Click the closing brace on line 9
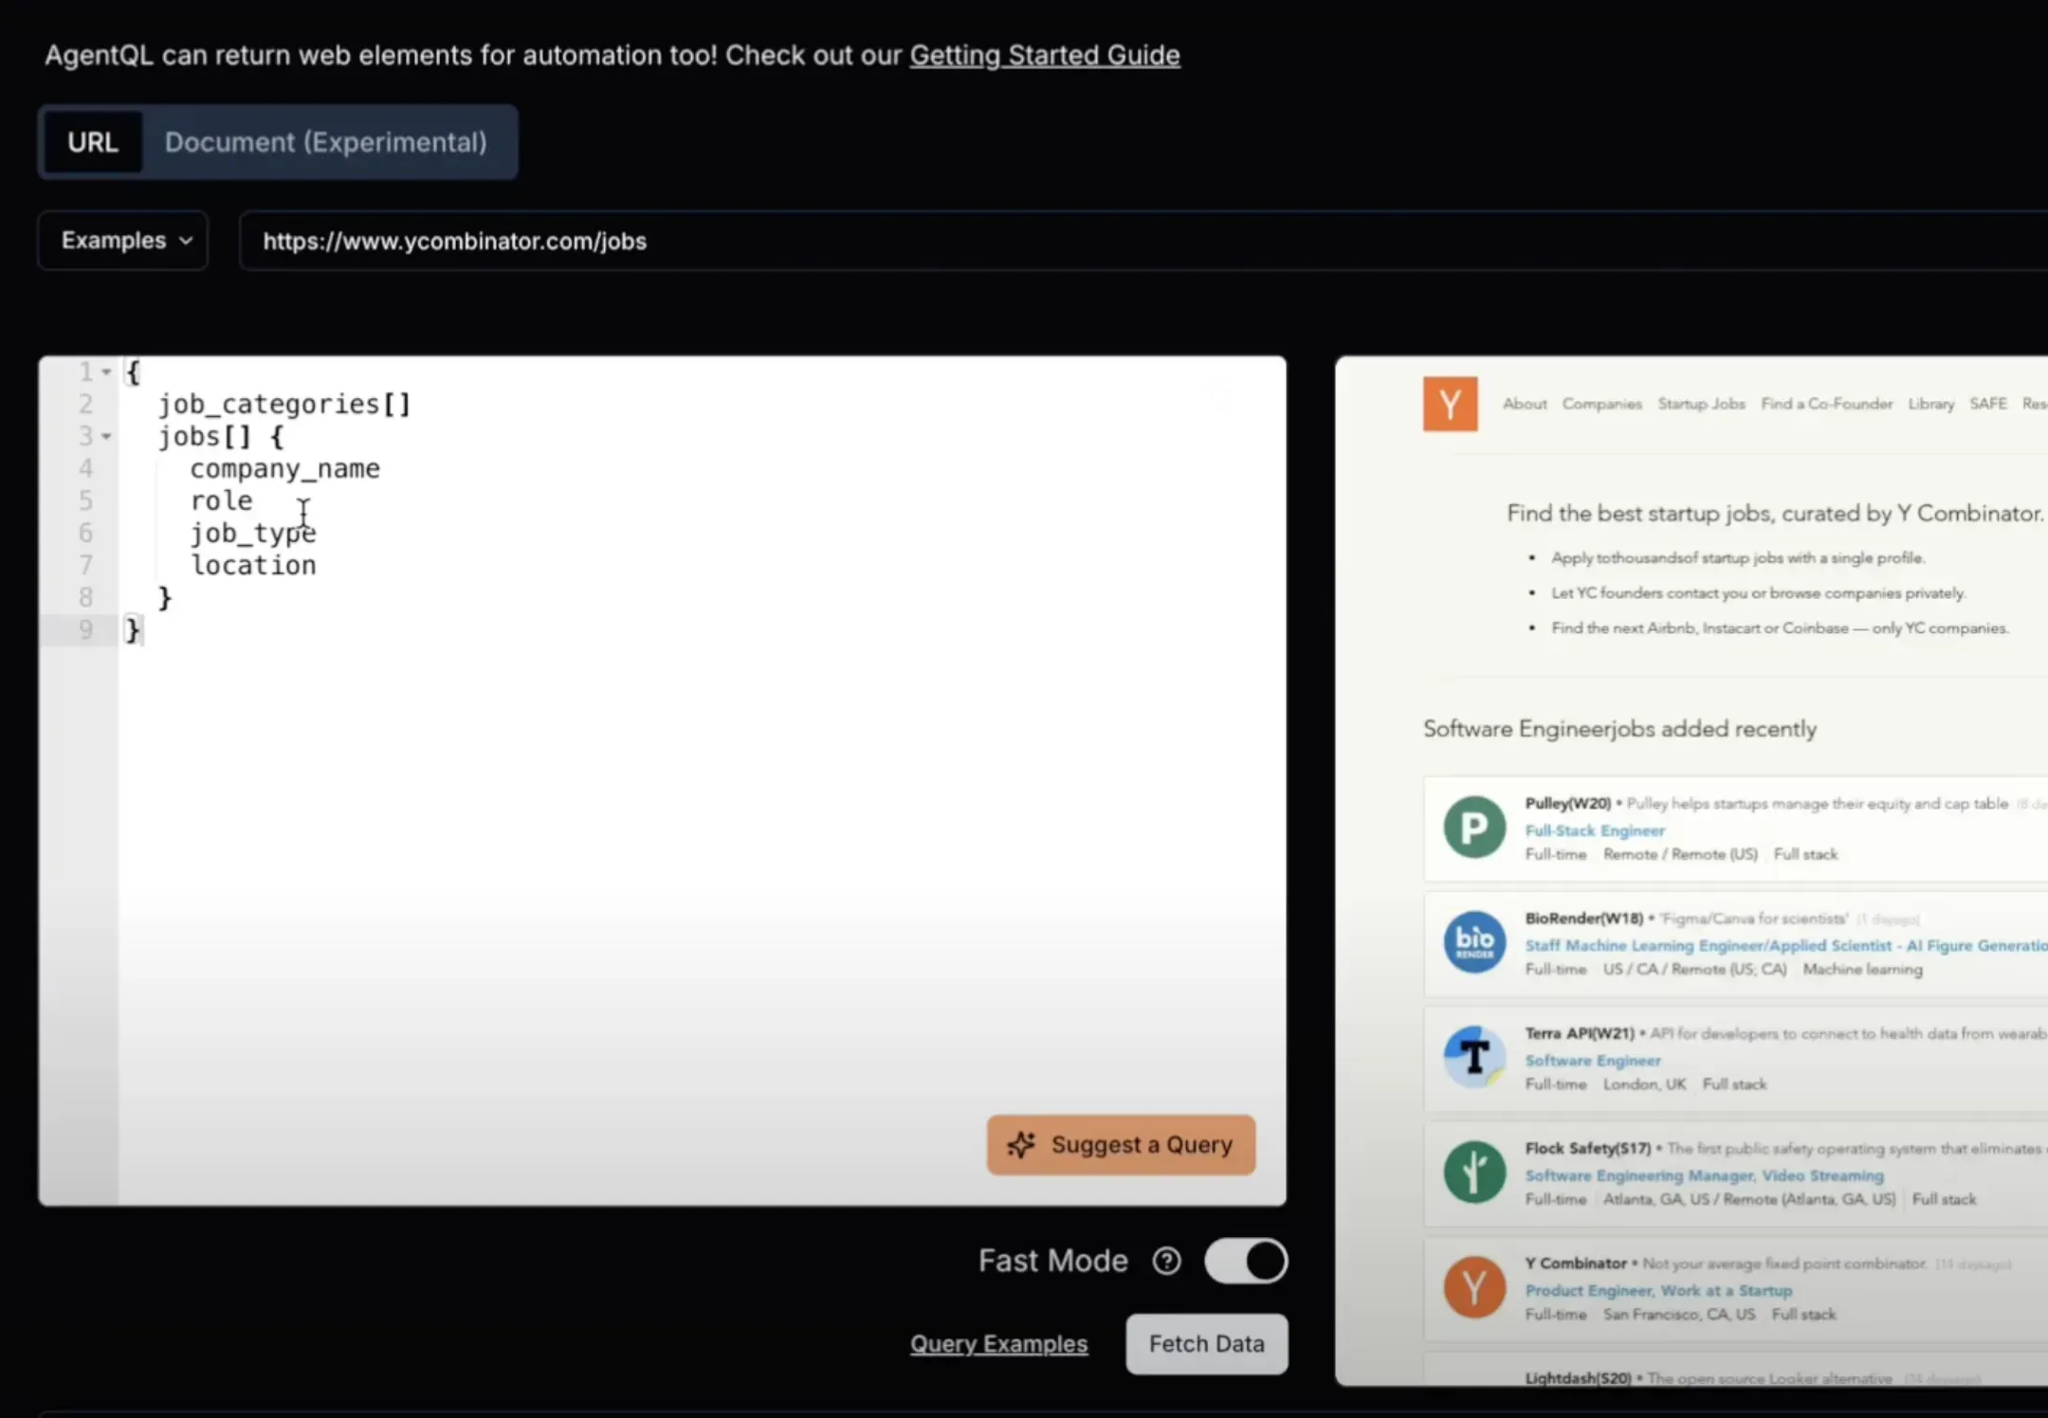Screen dimensions: 2048x1418 (x=133, y=630)
